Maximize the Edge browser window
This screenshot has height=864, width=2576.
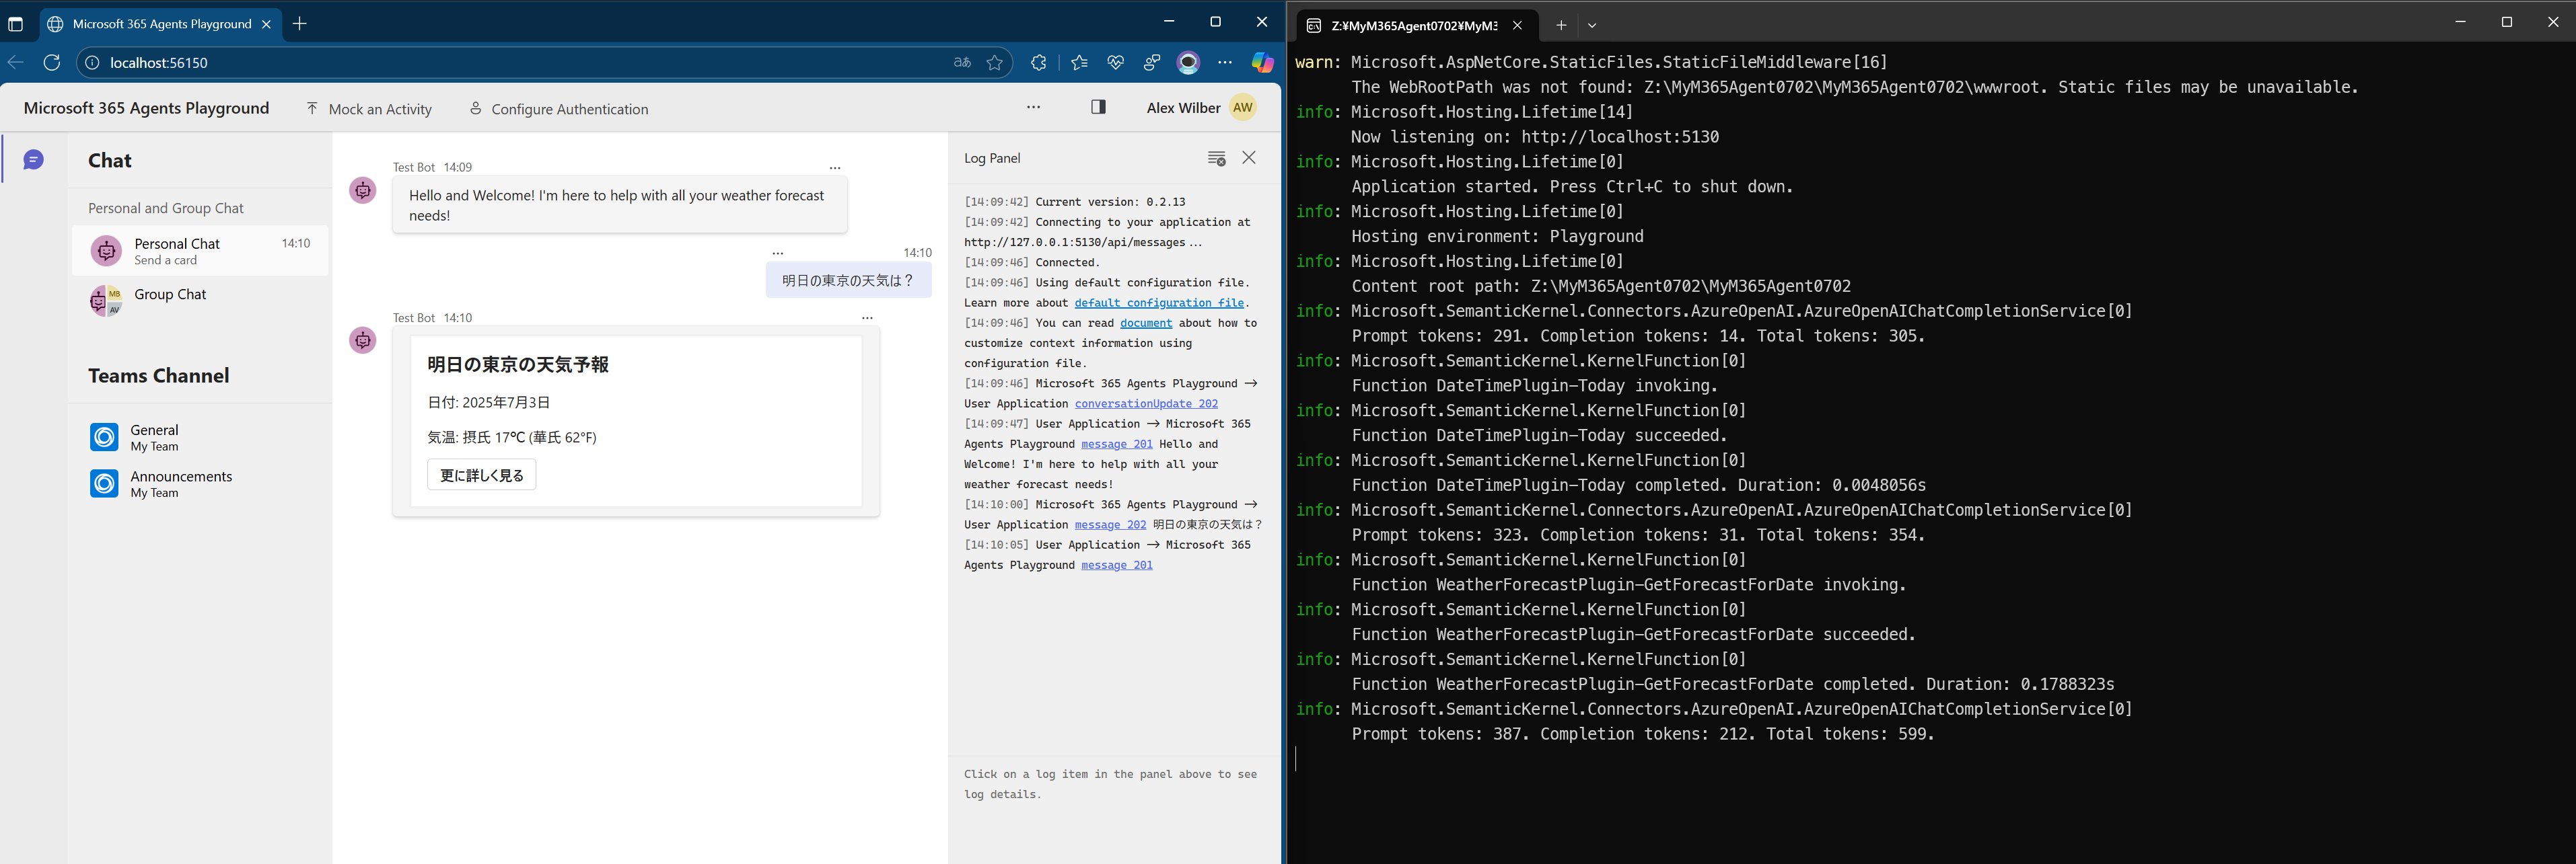[1215, 21]
